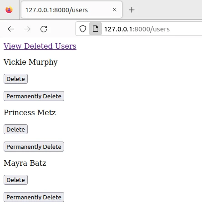
Task: Click the Princess Metz name text
Action: 30,112
